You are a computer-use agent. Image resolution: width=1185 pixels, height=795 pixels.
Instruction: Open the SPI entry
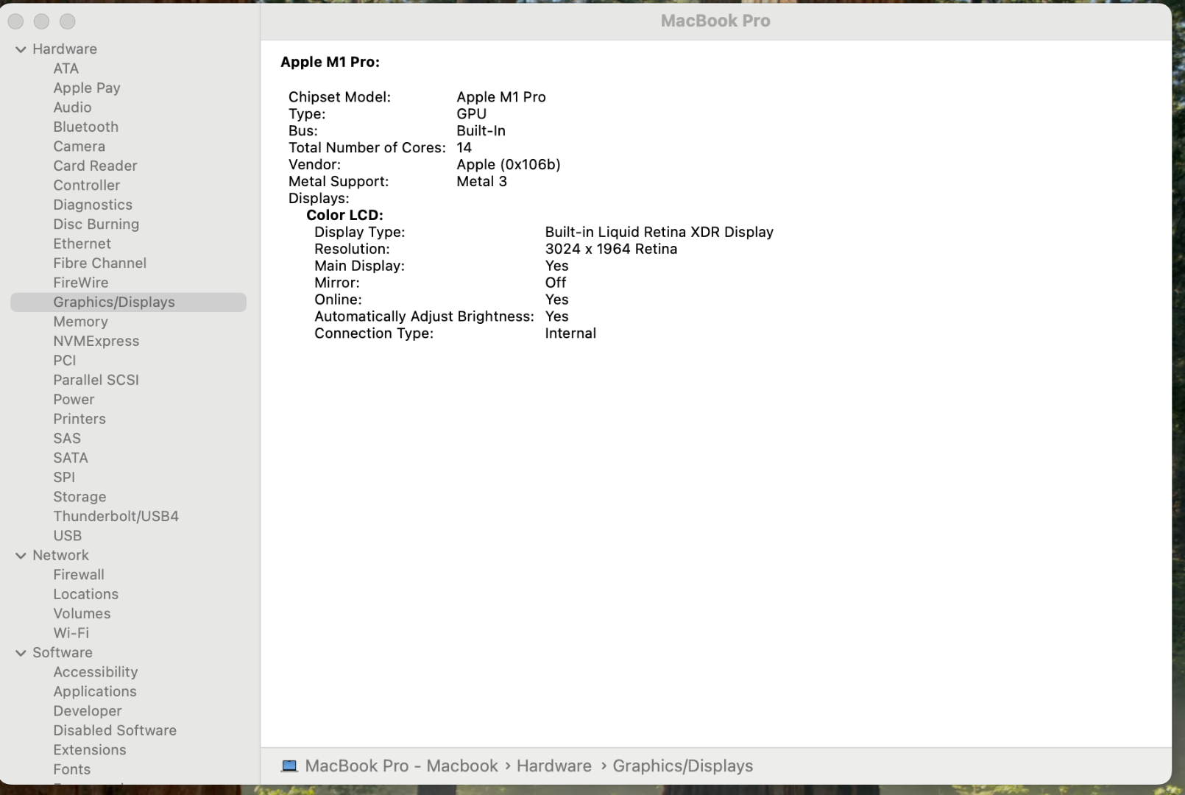click(x=64, y=477)
